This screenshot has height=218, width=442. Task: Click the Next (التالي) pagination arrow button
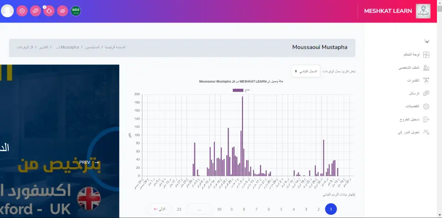pos(159,209)
